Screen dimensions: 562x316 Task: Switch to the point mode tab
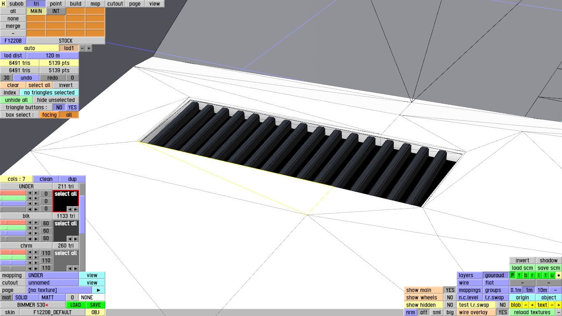point(56,4)
